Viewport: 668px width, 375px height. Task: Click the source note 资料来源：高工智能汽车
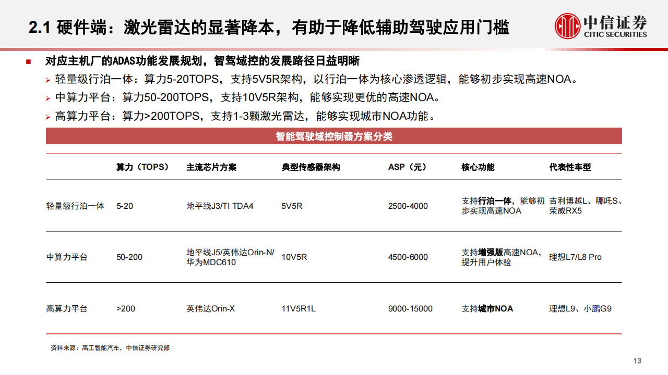pos(110,348)
